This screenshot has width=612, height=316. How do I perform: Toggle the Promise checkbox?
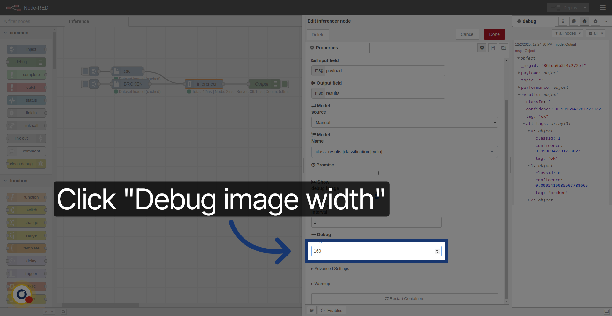click(376, 173)
